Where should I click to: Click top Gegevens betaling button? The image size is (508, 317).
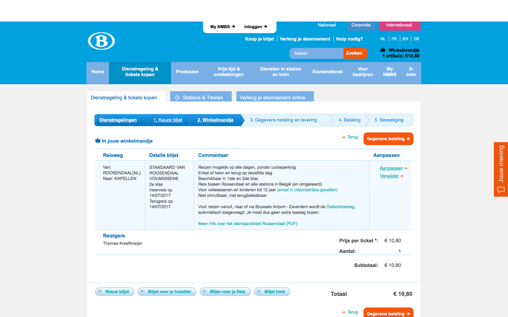click(388, 139)
